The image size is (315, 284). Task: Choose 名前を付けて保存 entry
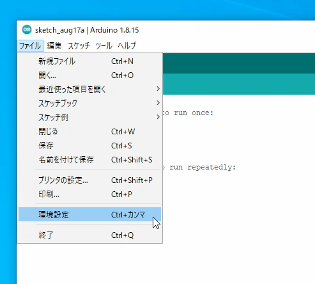click(x=89, y=160)
